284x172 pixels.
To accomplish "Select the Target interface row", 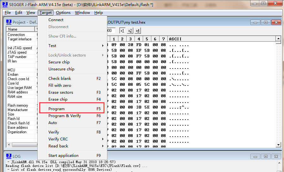I will (22, 39).
